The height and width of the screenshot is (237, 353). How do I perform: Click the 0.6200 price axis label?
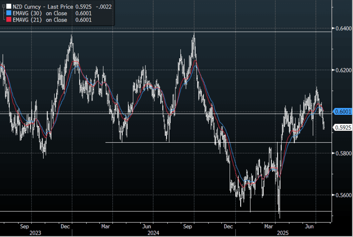[343, 70]
